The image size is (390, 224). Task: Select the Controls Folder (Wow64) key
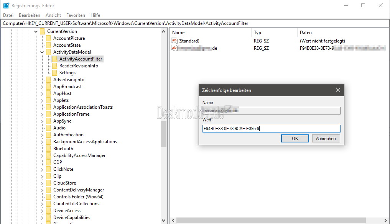pos(78,197)
